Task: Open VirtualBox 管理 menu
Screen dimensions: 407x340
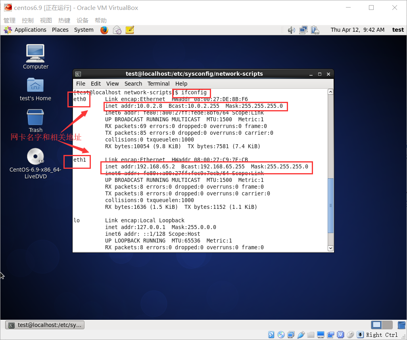Action: click(x=10, y=21)
